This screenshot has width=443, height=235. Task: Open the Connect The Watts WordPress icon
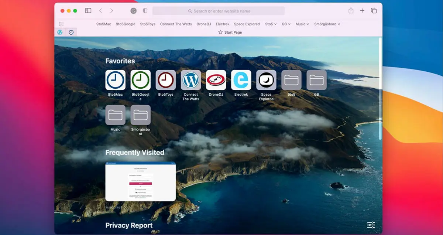point(191,80)
